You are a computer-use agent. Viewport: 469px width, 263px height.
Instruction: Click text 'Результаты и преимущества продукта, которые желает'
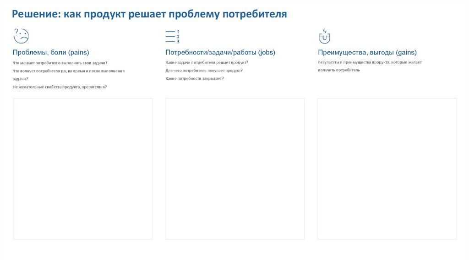point(370,62)
